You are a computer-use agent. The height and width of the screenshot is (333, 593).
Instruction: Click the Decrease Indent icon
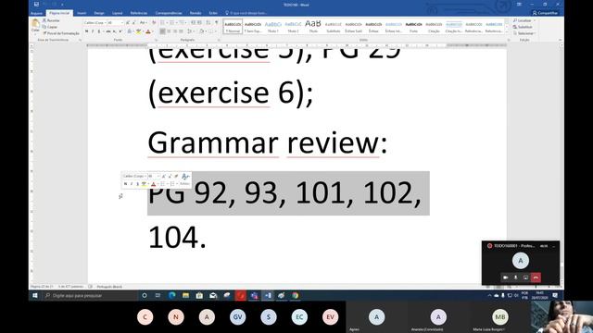click(x=194, y=22)
